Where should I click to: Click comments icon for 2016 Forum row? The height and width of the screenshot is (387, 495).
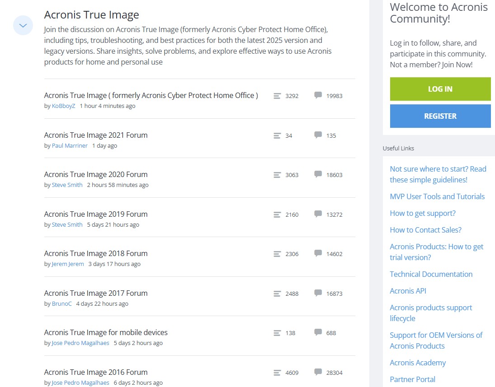point(318,372)
